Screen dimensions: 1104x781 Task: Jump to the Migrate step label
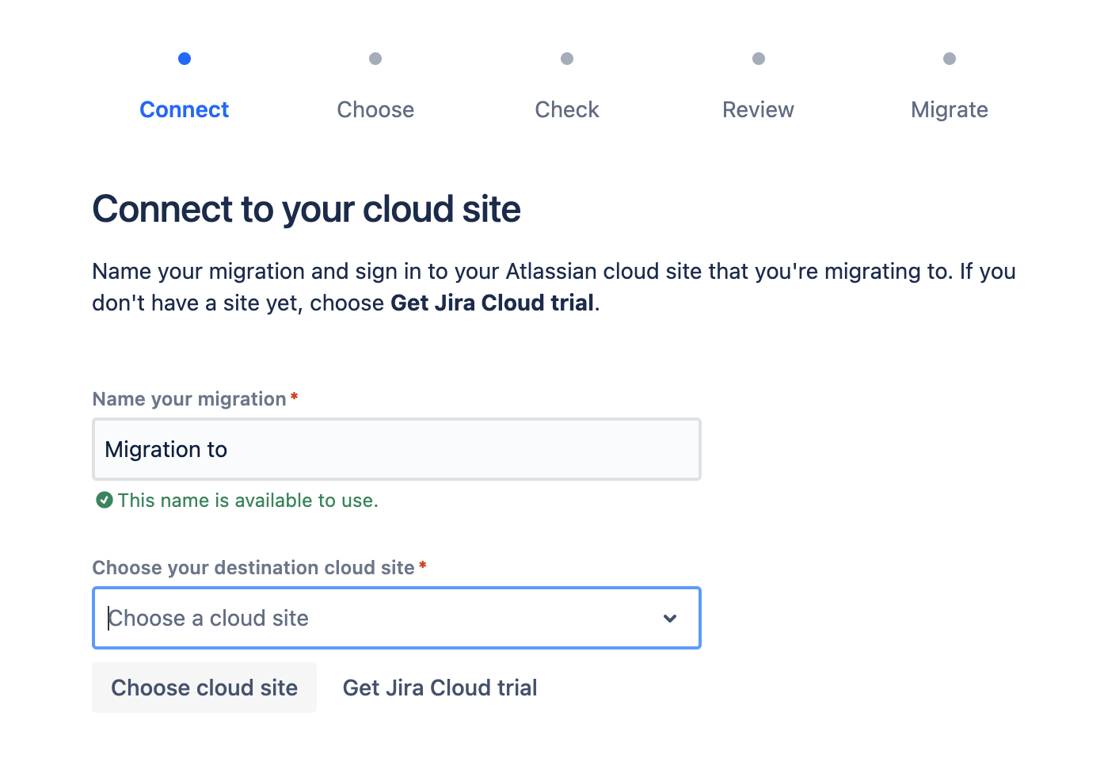tap(949, 109)
